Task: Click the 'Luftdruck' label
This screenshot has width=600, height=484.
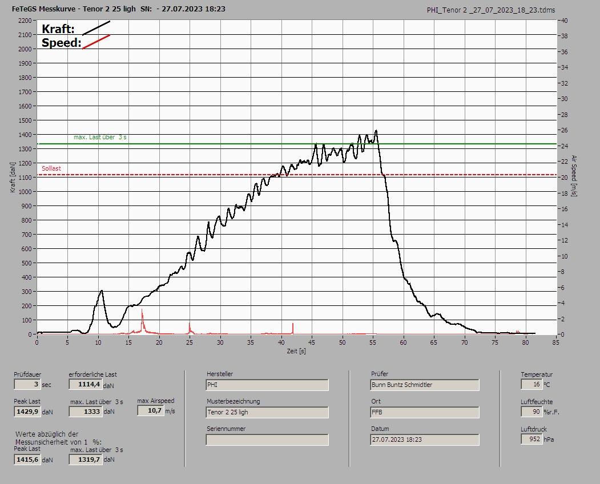Action: (x=534, y=429)
